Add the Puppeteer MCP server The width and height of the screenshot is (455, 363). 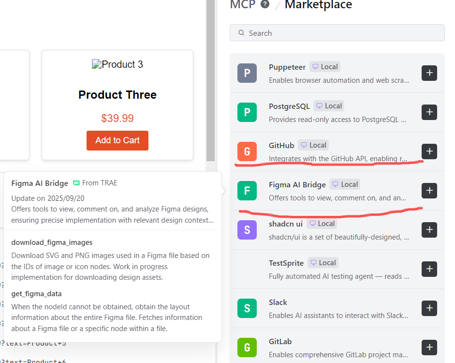tap(429, 73)
